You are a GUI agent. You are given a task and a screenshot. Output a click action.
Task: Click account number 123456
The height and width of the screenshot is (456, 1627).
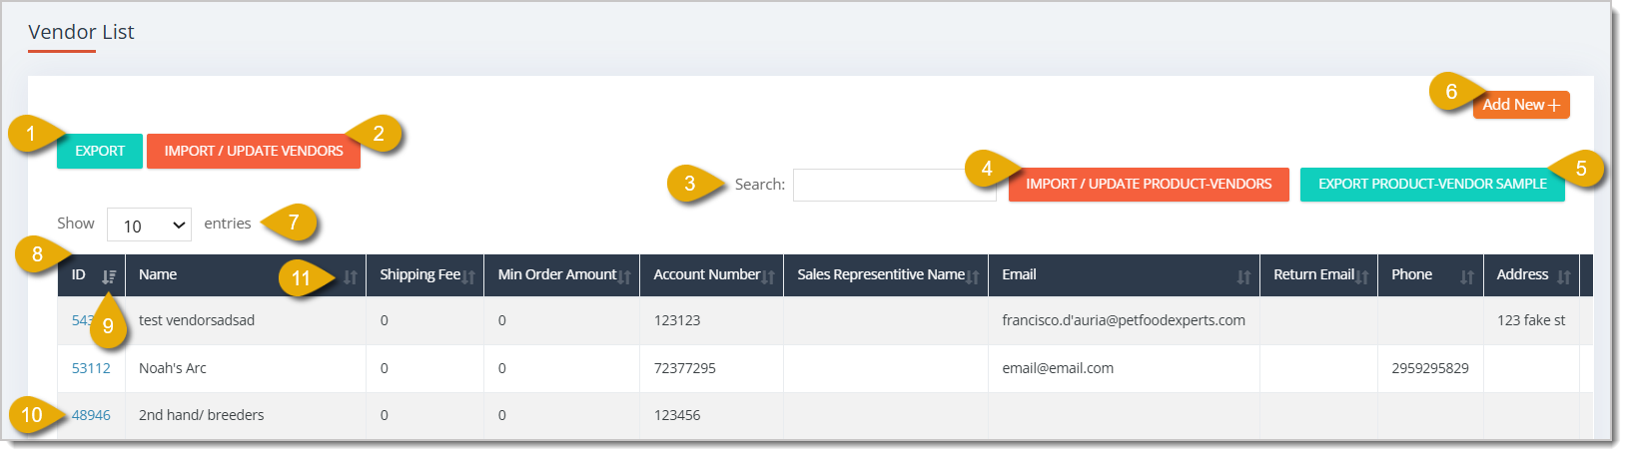(x=677, y=415)
